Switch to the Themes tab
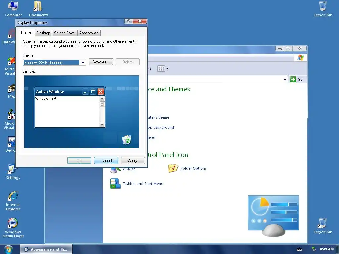339x254 pixels. 26,32
